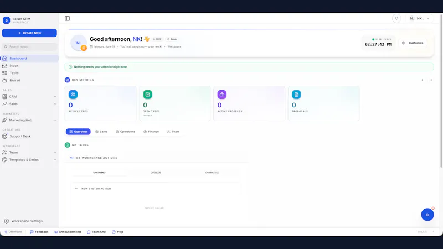Click the Admin role badge

[x=172, y=39]
